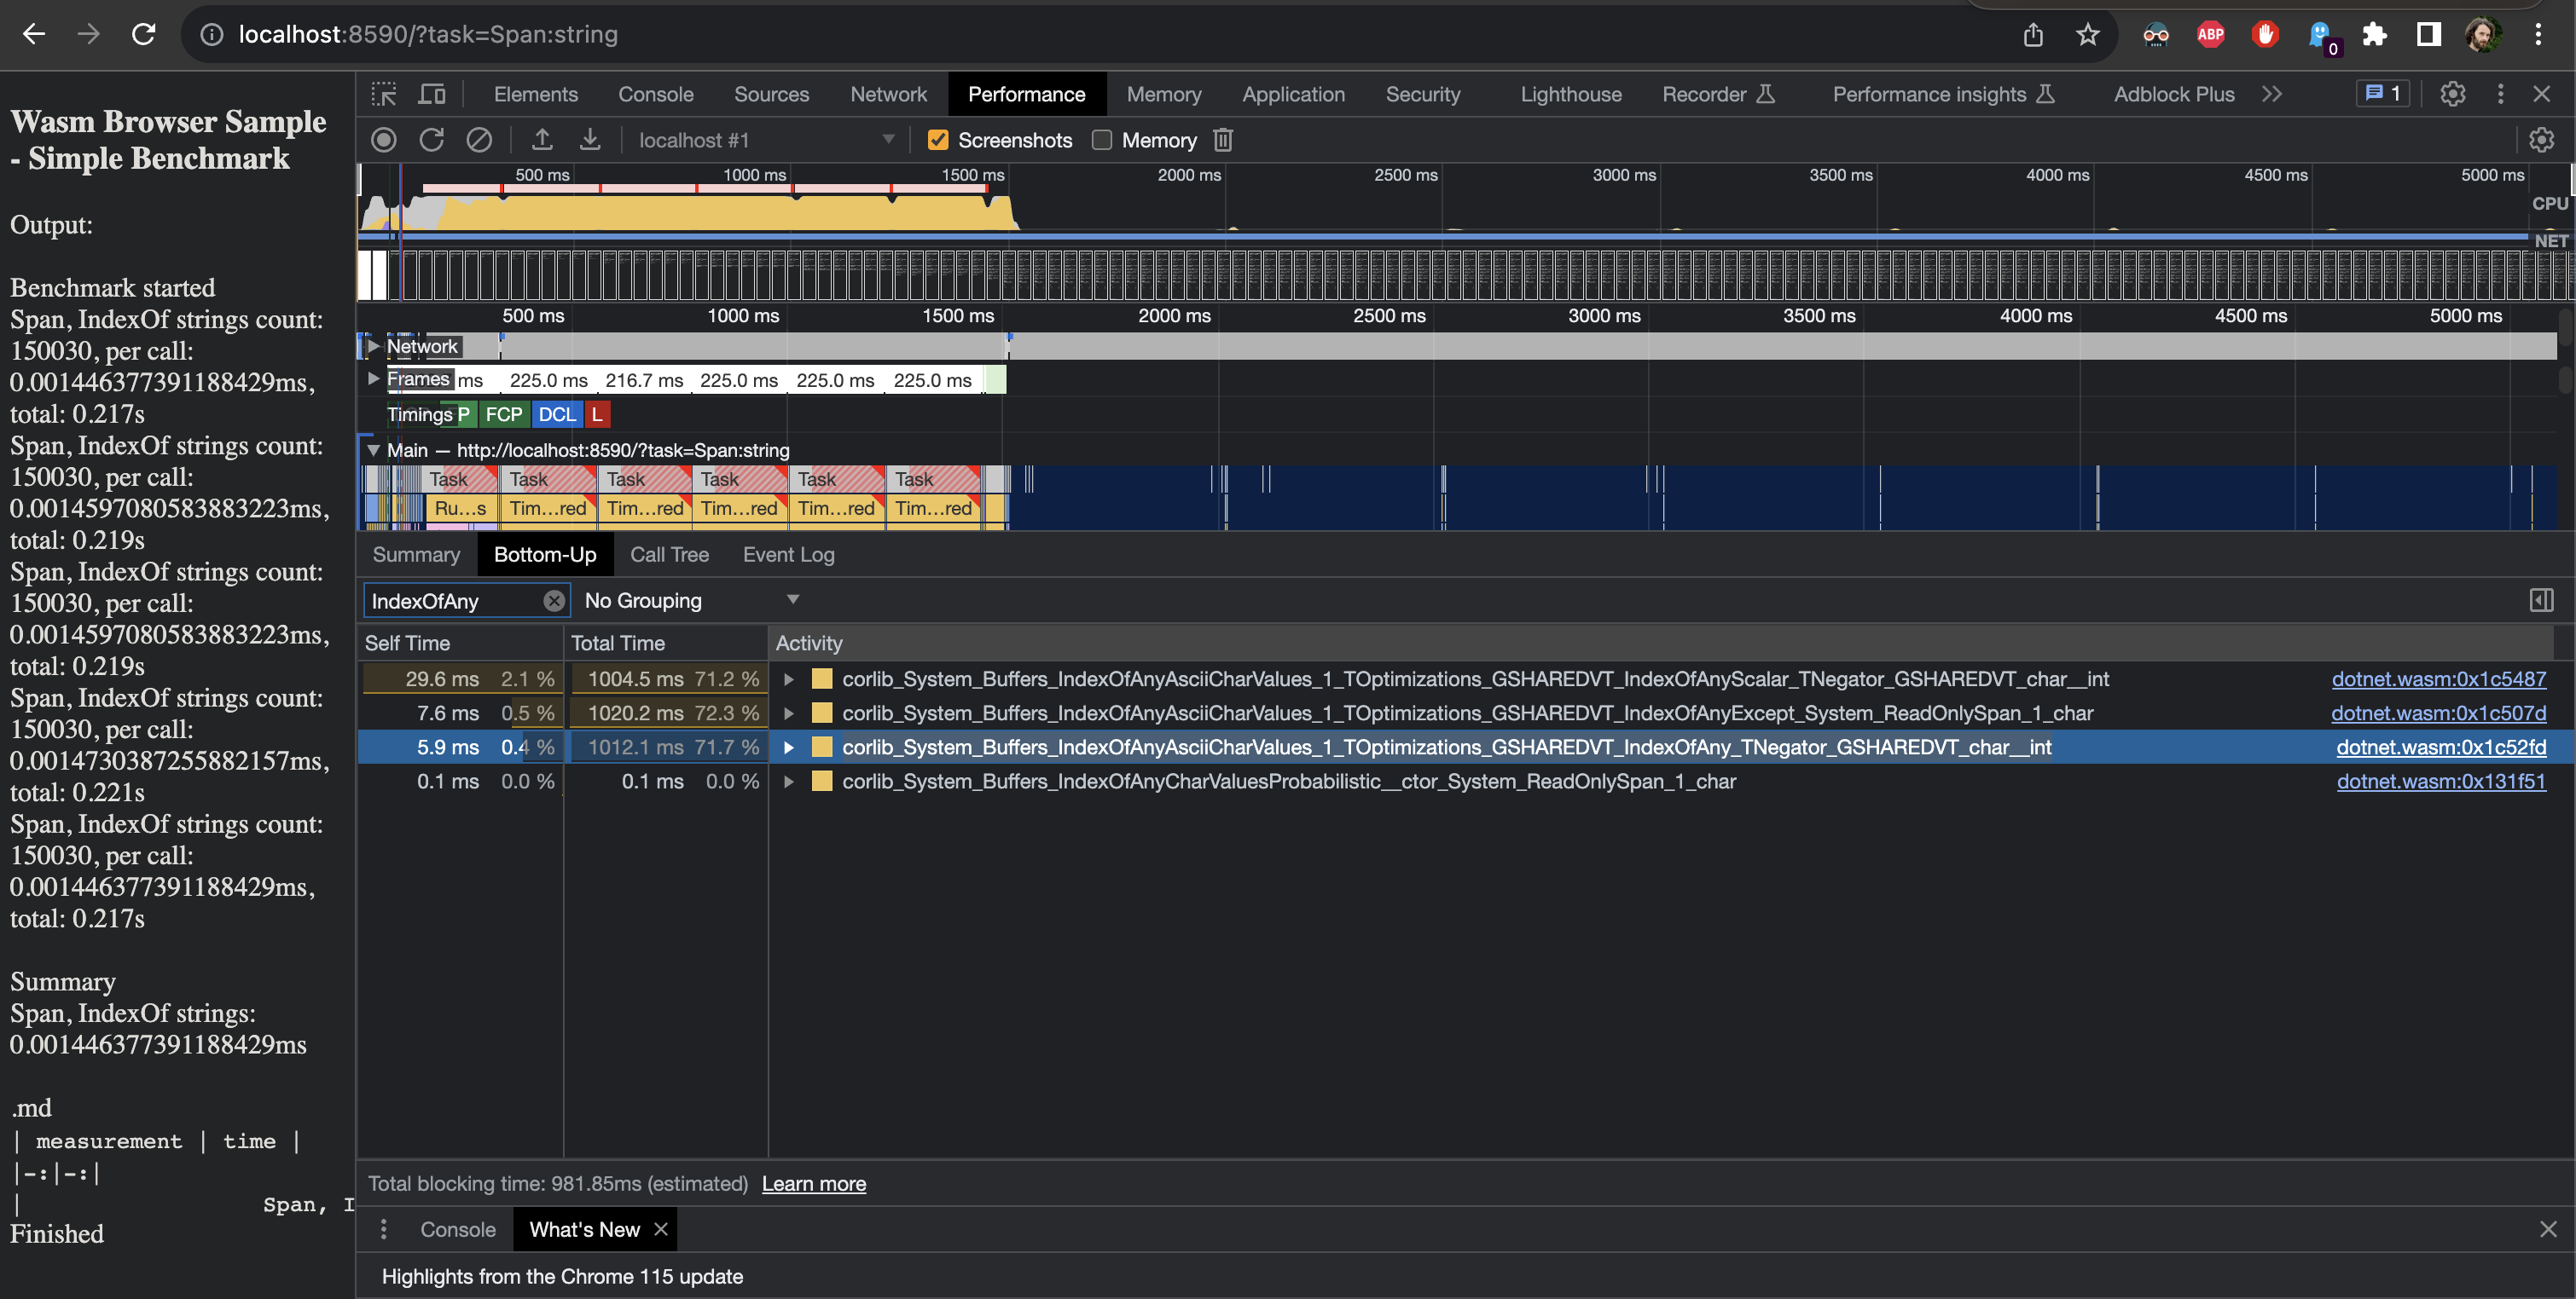Switch to the Call Tree tab
The height and width of the screenshot is (1299, 2576).
pyautogui.click(x=669, y=555)
